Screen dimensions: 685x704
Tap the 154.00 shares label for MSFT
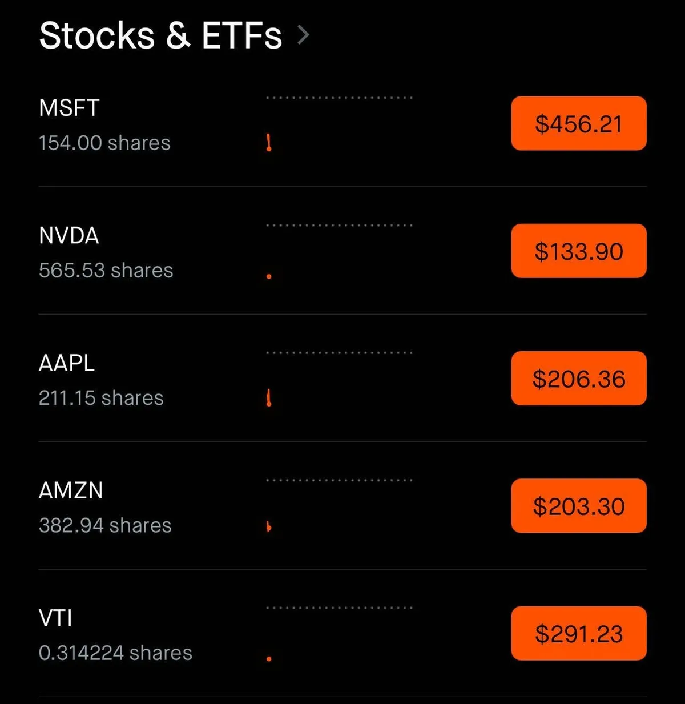coord(104,143)
